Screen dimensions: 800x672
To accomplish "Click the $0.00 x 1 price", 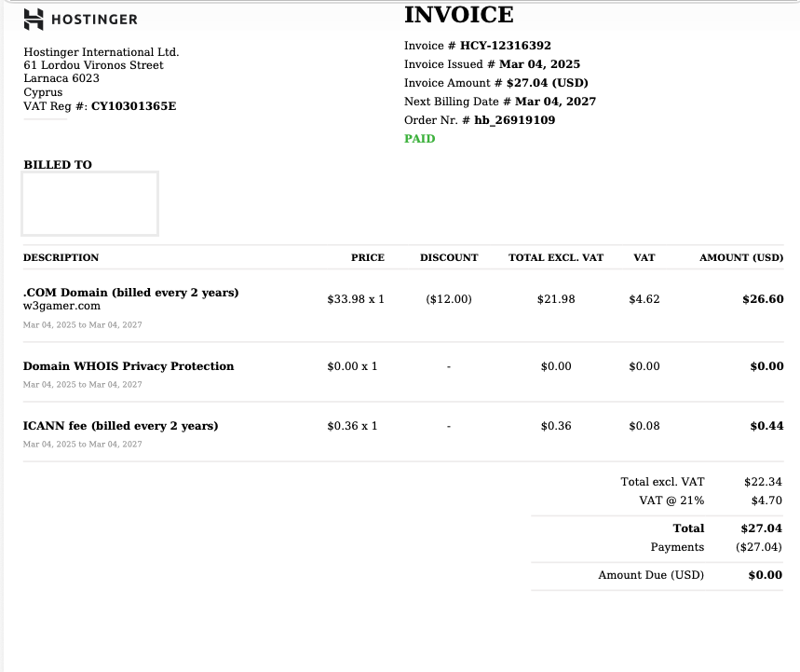I will coord(352,366).
